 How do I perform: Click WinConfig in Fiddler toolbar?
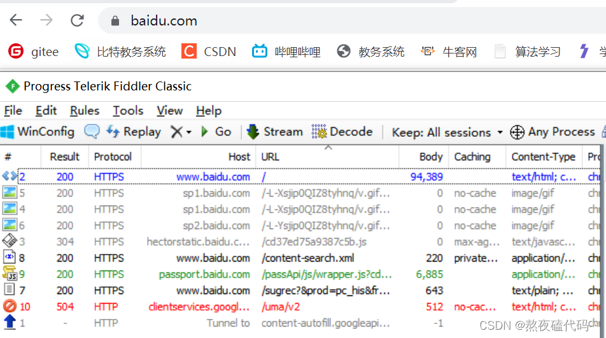pyautogui.click(x=38, y=132)
